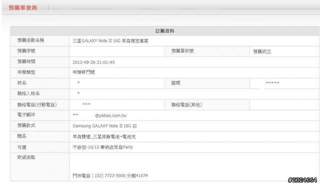Click the 預購序號 label
Image resolution: width=320 pixels, height=184 pixels.
coord(26,51)
